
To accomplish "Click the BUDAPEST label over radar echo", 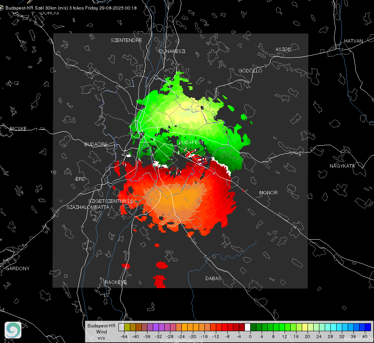I will point(191,142).
